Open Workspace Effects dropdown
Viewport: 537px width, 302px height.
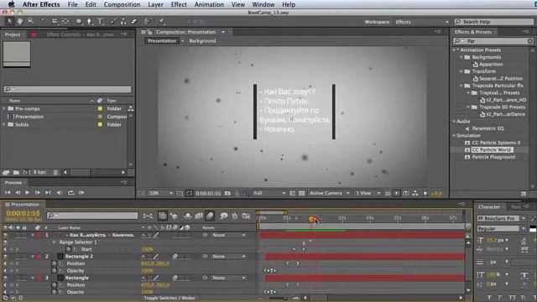[421, 22]
